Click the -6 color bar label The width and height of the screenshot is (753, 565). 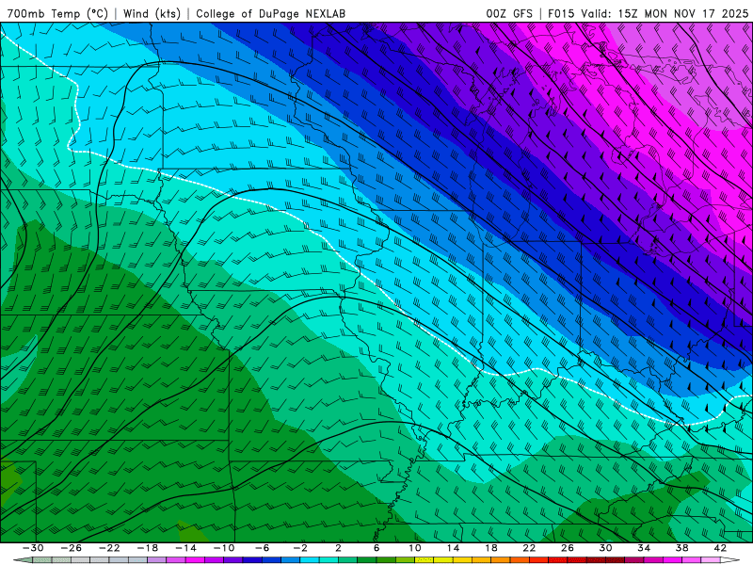[x=263, y=548]
